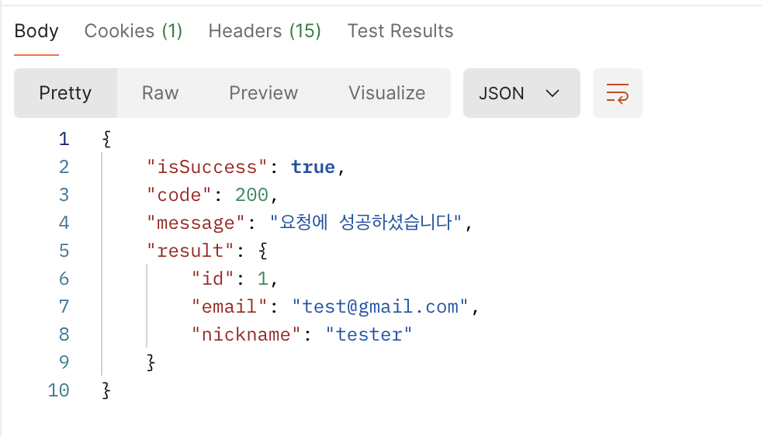Click the "isSuccess" key text

coord(207,168)
